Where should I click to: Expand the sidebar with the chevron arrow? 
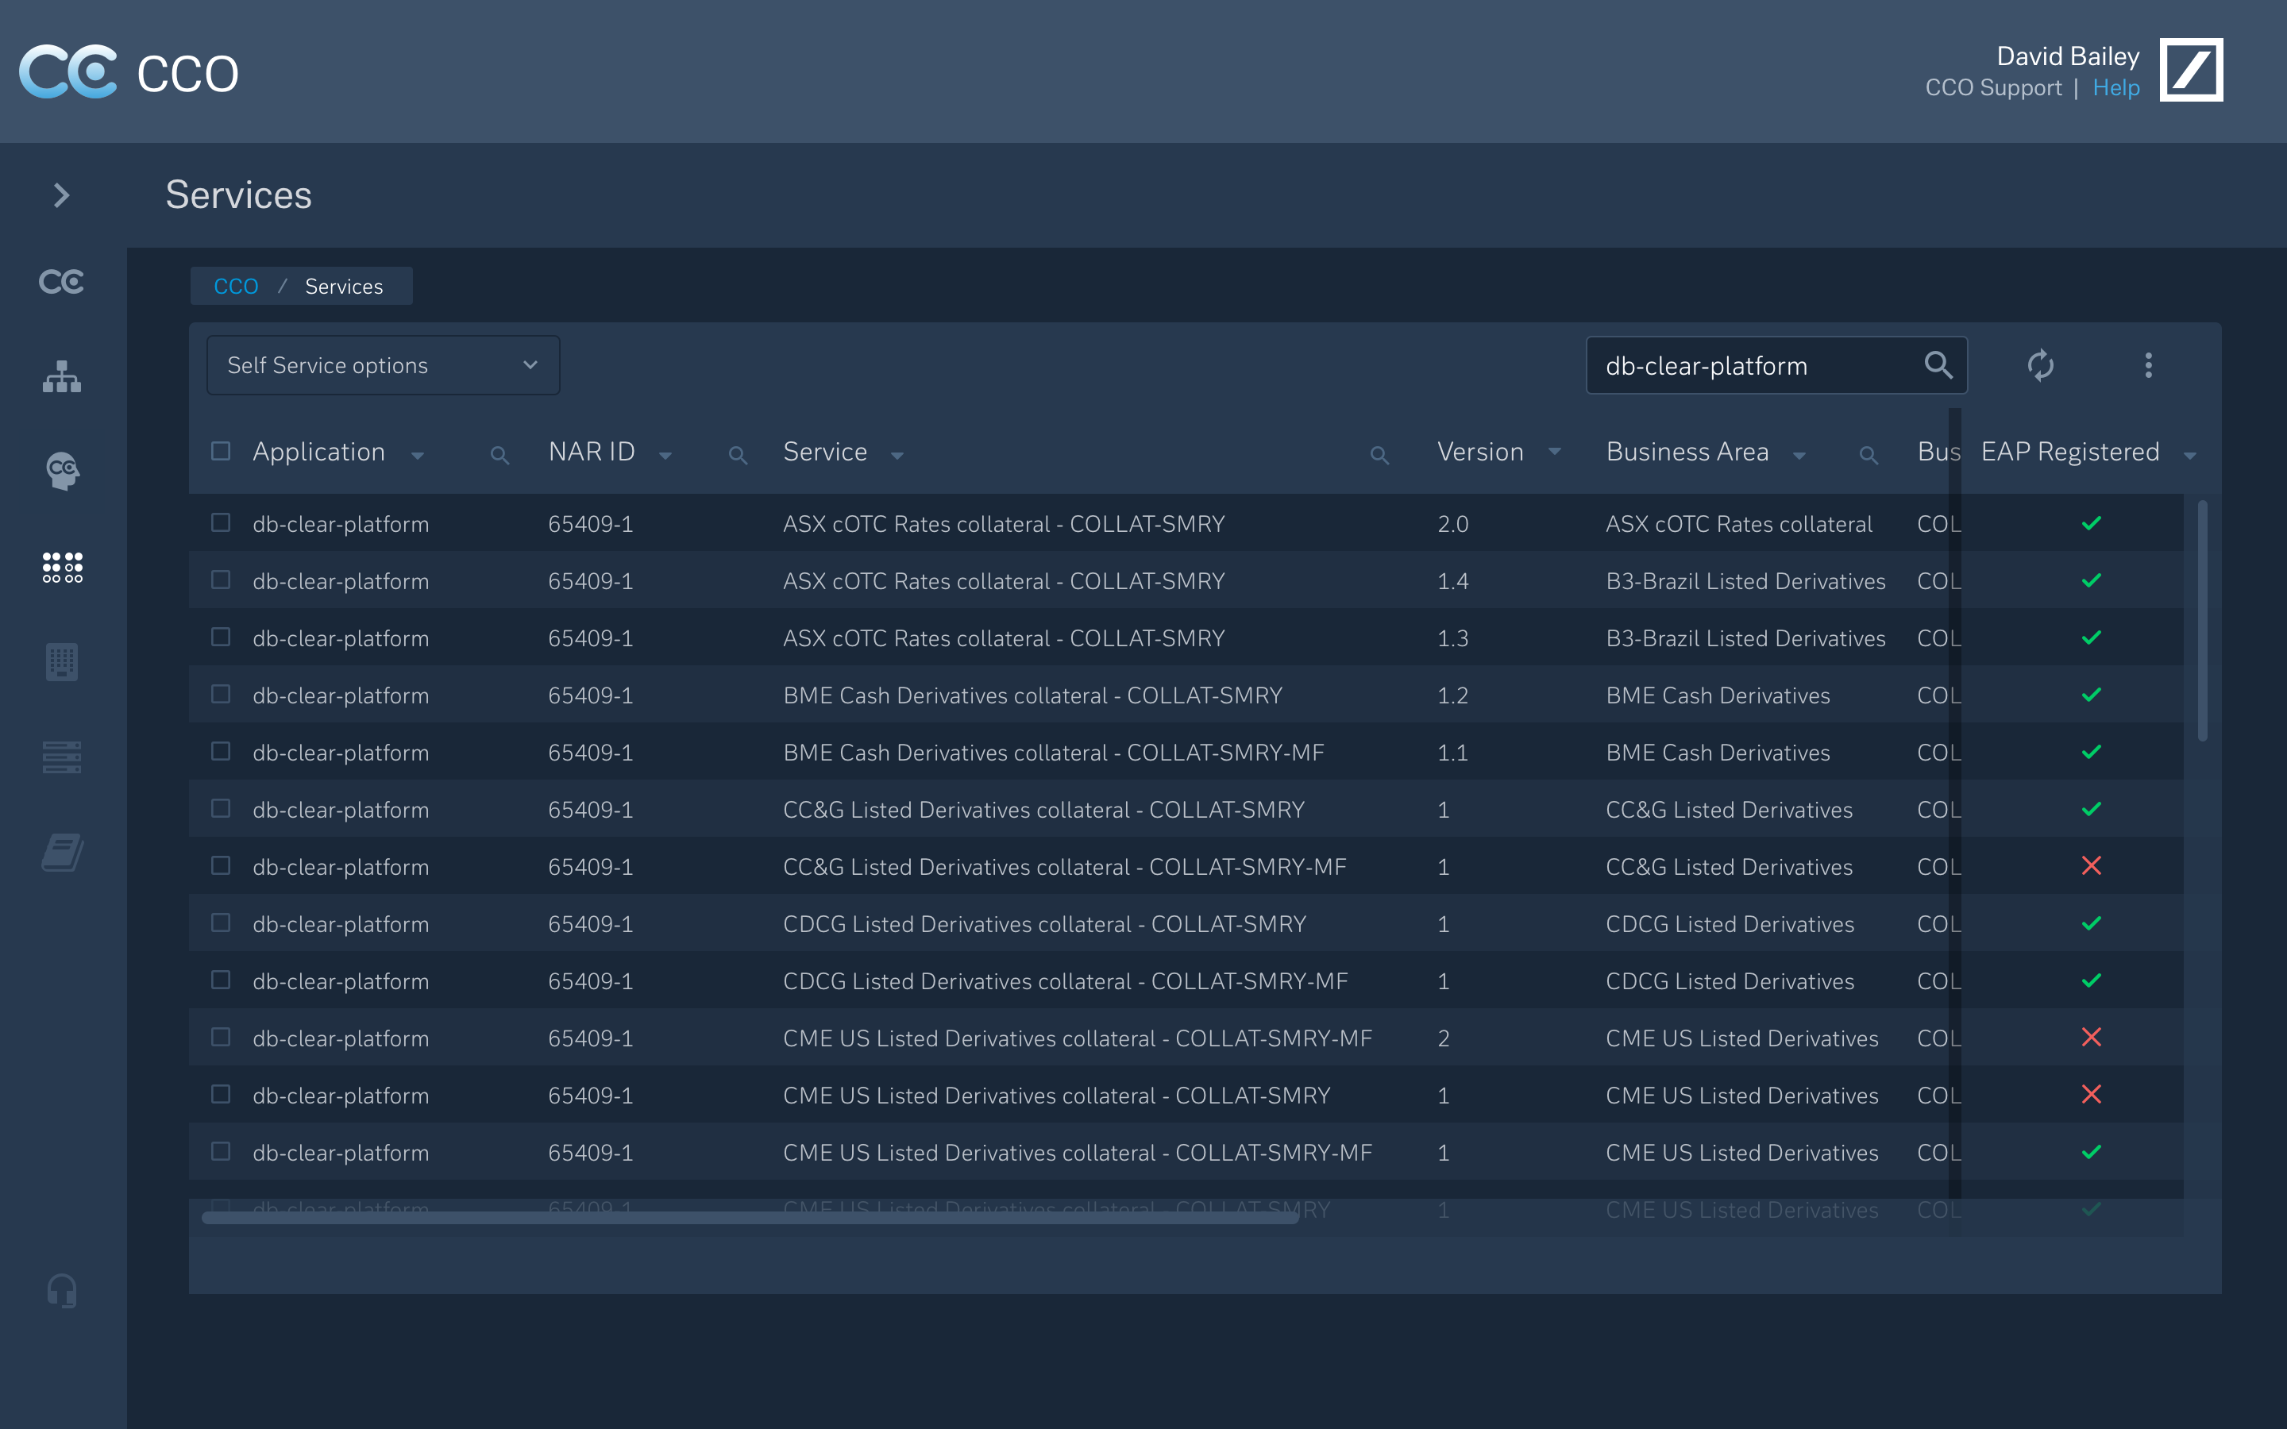tap(63, 195)
